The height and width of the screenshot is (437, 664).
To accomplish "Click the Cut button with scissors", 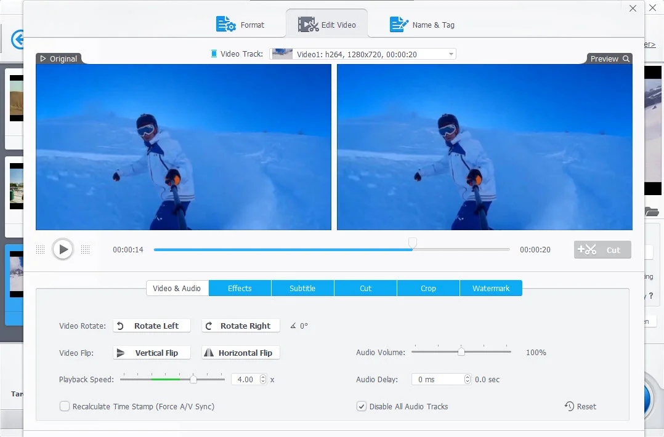I will pos(602,249).
